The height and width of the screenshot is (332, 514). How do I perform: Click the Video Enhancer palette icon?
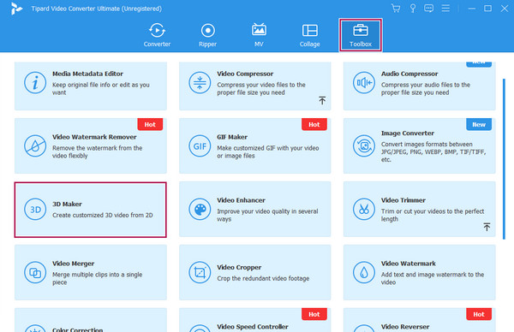pyautogui.click(x=200, y=210)
